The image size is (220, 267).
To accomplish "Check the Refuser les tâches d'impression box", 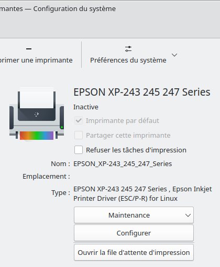I will pos(79,150).
